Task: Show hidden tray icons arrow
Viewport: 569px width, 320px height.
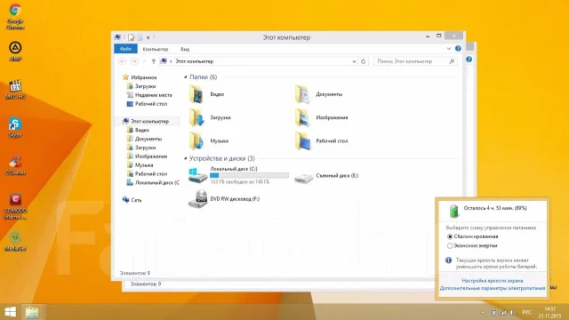Action: pyautogui.click(x=483, y=312)
